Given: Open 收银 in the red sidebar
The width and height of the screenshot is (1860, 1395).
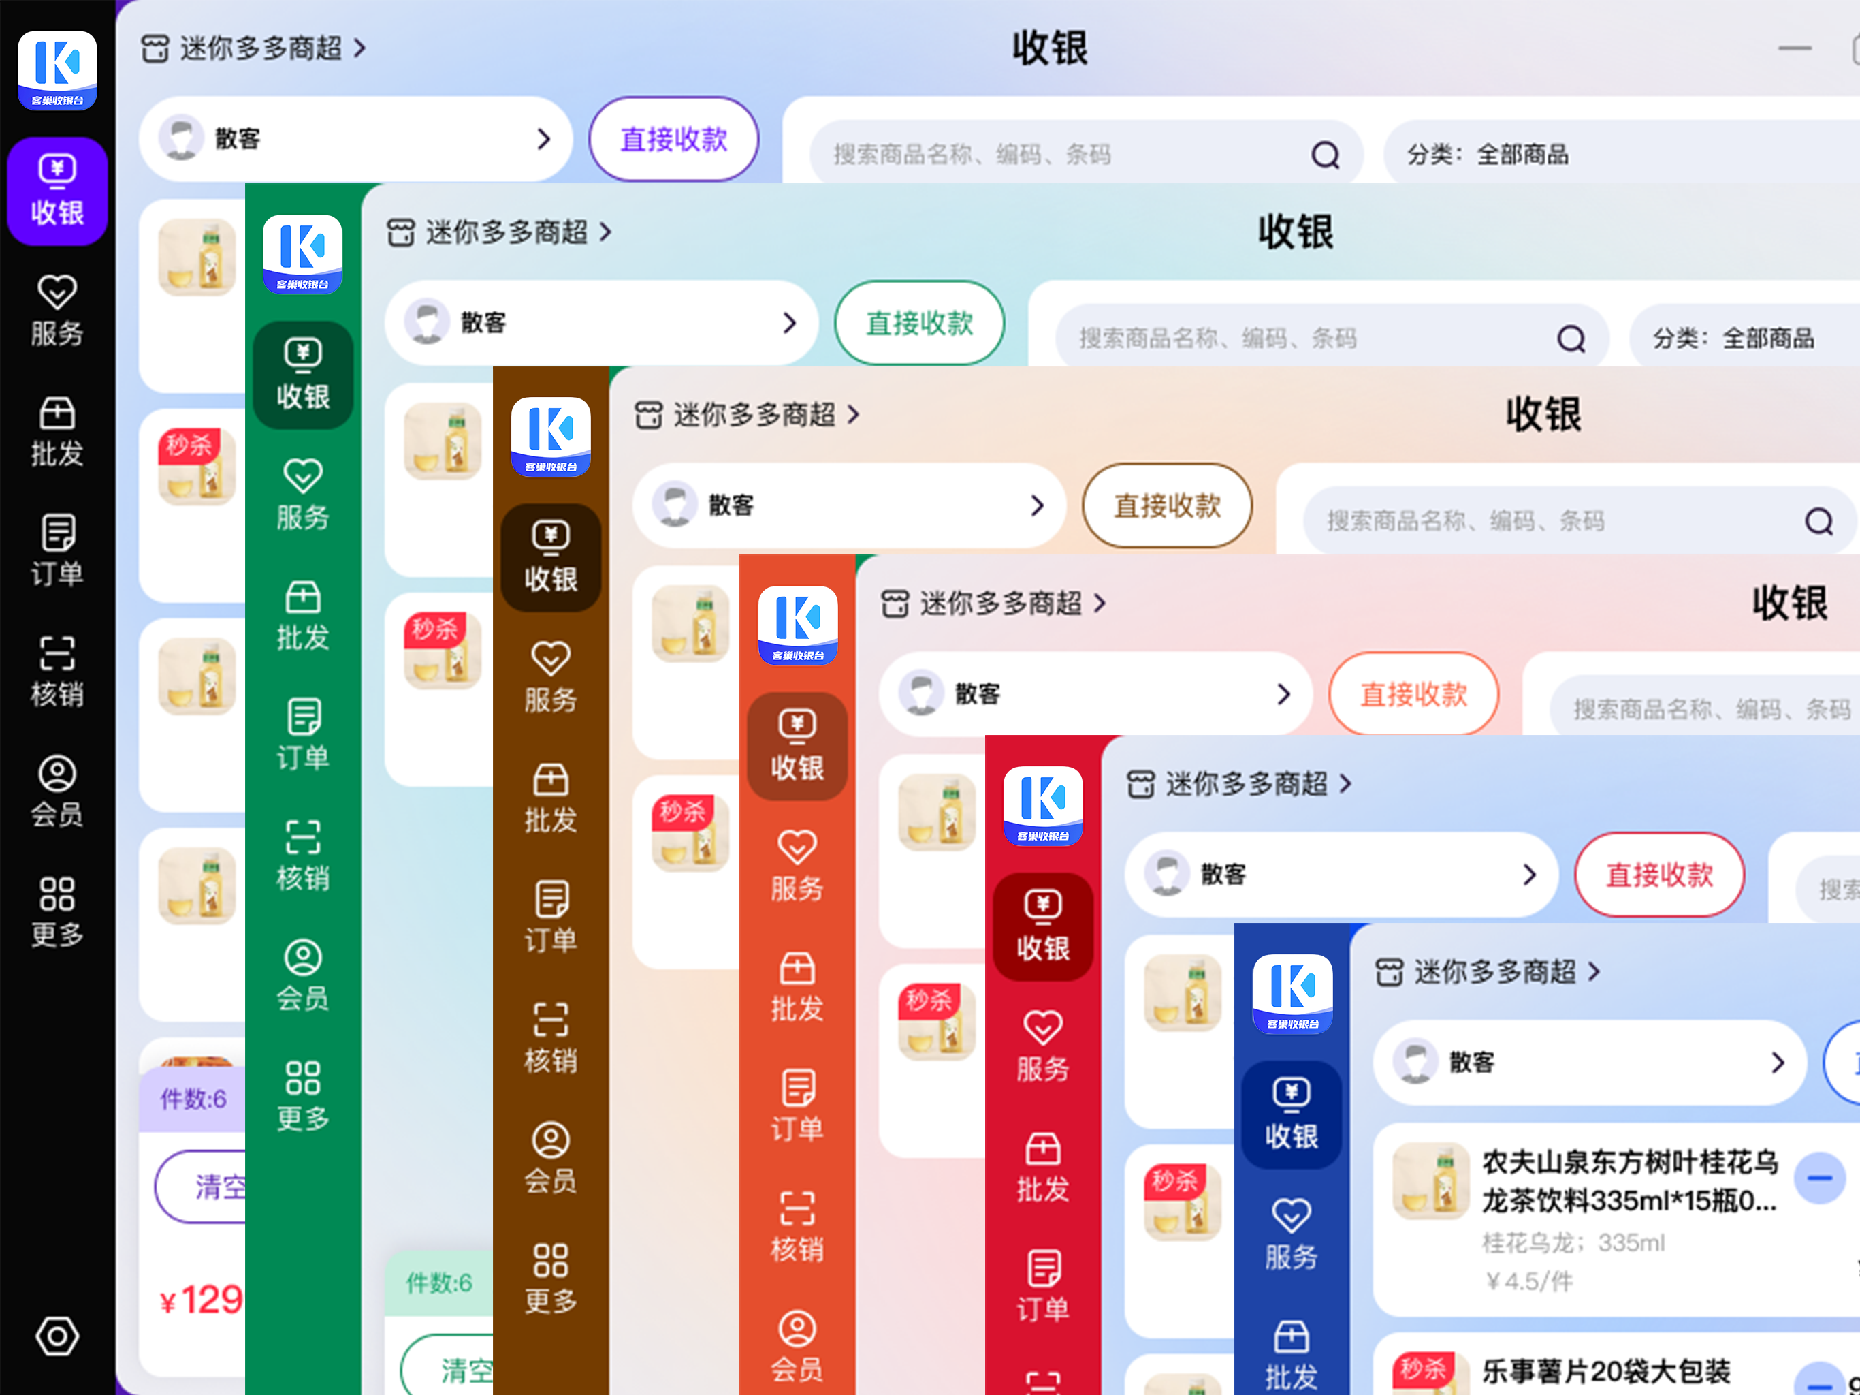Looking at the screenshot, I should (1043, 927).
